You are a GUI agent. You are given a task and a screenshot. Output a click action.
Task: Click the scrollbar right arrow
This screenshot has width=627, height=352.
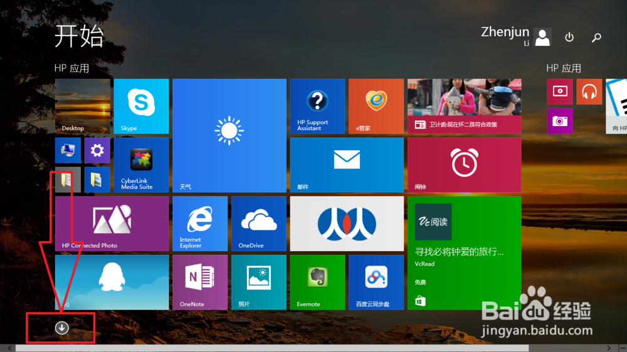pos(609,348)
